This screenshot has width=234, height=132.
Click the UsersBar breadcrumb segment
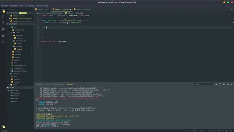pos(60,13)
